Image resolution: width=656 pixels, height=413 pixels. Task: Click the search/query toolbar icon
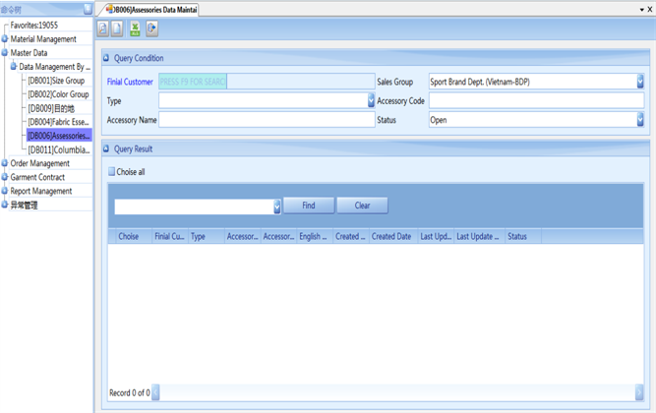point(103,29)
